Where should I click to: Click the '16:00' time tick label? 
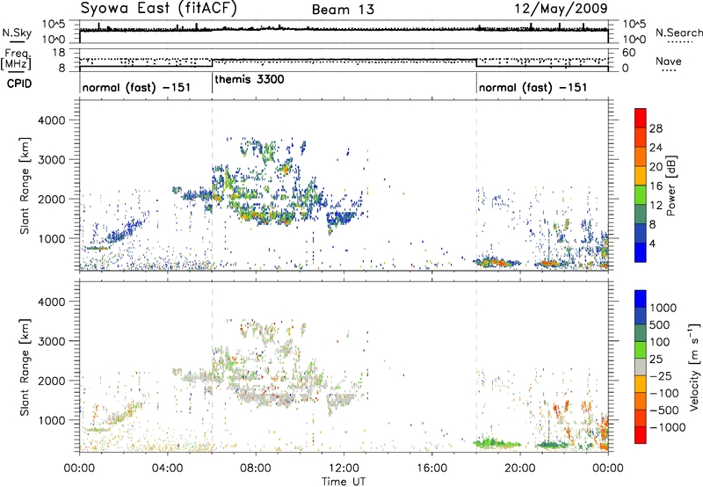431,469
